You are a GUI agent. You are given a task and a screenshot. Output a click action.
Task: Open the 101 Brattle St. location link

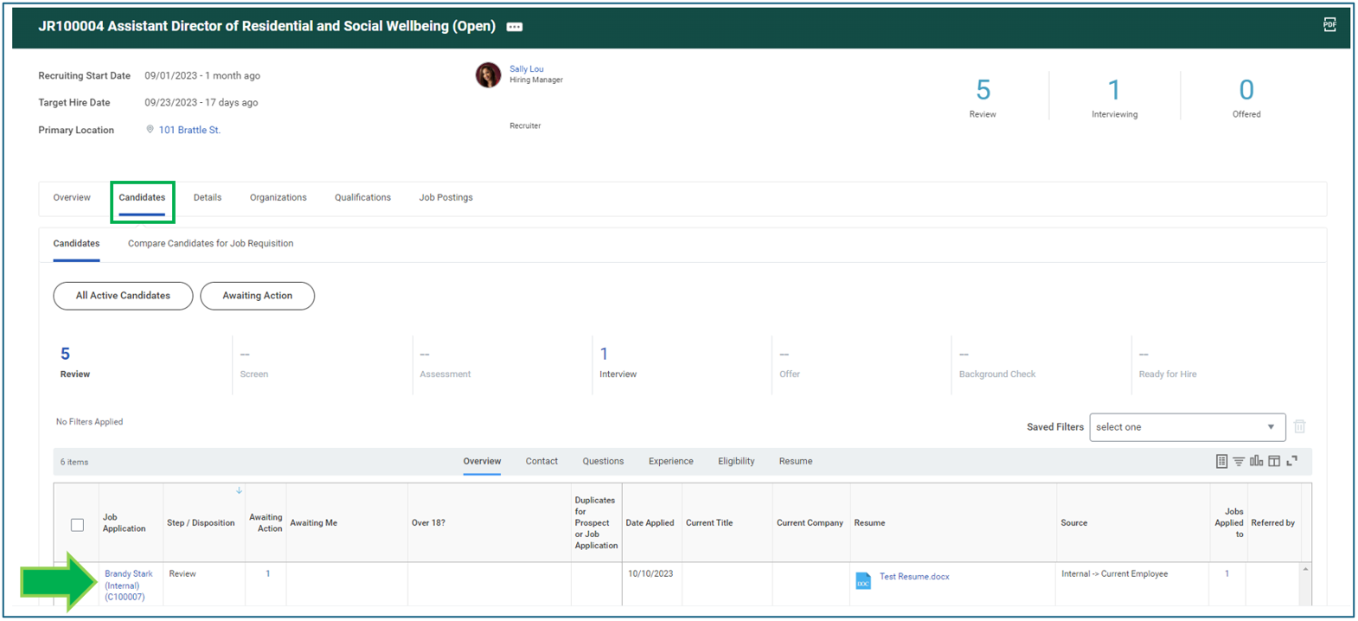coord(189,130)
